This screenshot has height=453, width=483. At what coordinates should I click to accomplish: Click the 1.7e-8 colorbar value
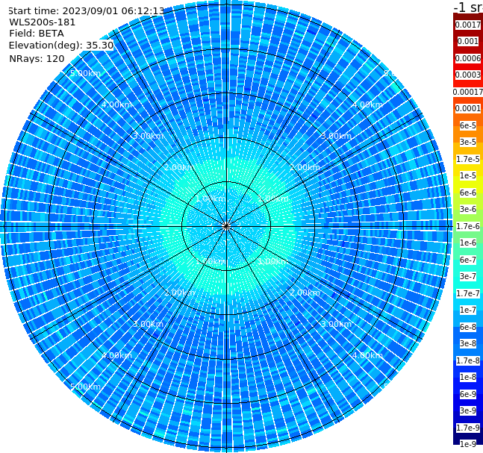pos(468,360)
